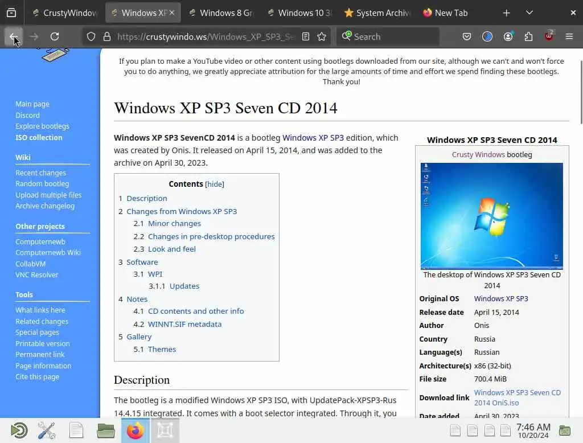
Task: Open the desktop screenshot thumbnail in infobox
Action: (x=491, y=216)
